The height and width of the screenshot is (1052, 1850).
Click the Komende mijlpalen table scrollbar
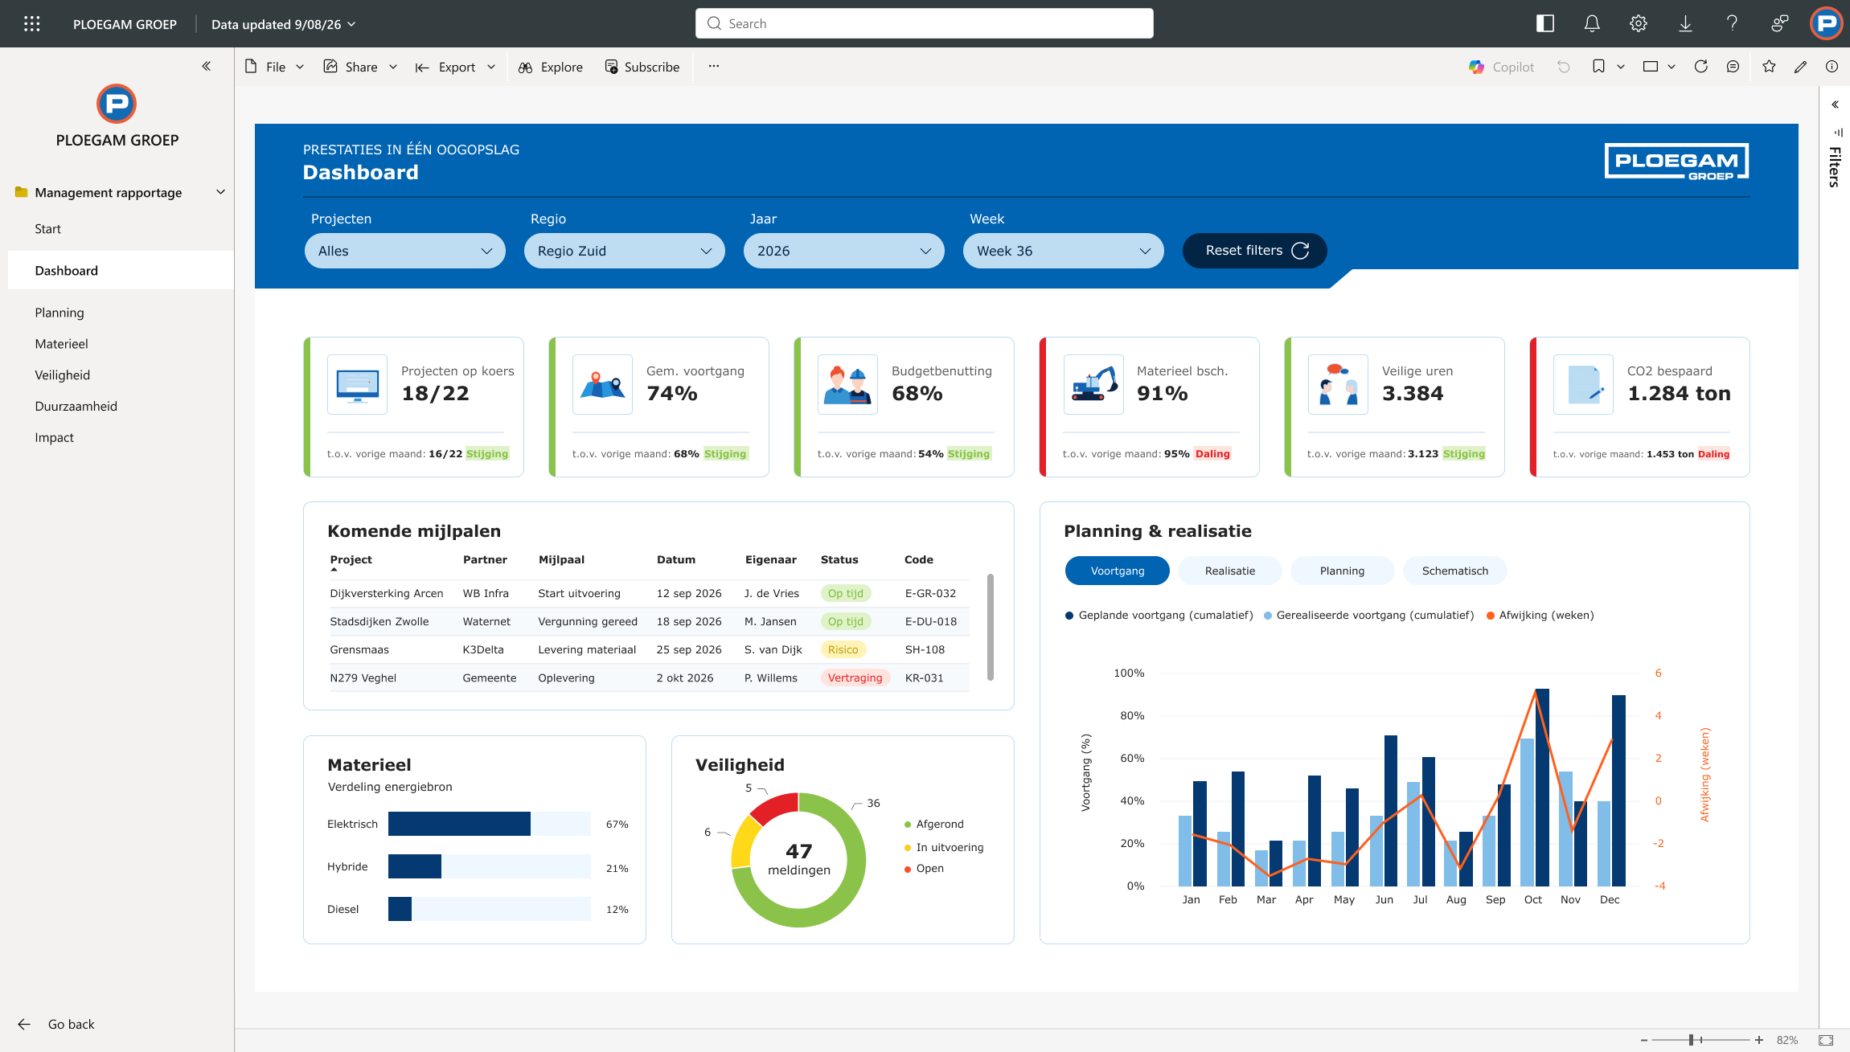click(991, 627)
